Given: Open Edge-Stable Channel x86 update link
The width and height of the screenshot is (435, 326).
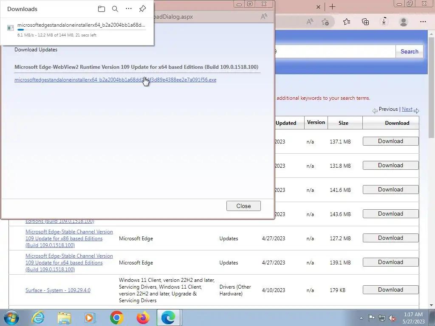Looking at the screenshot, I should point(69,239).
